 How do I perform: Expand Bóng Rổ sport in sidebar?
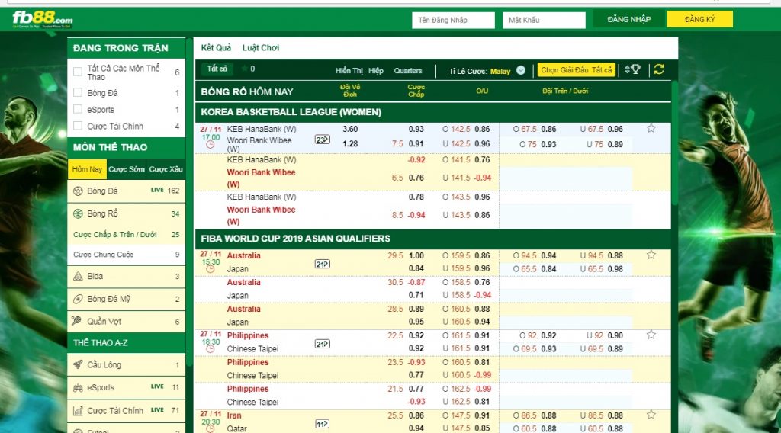point(126,213)
